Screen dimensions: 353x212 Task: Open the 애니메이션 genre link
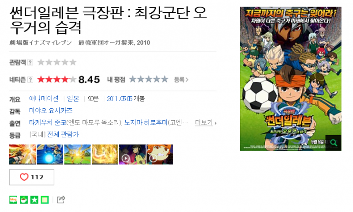pos(44,98)
